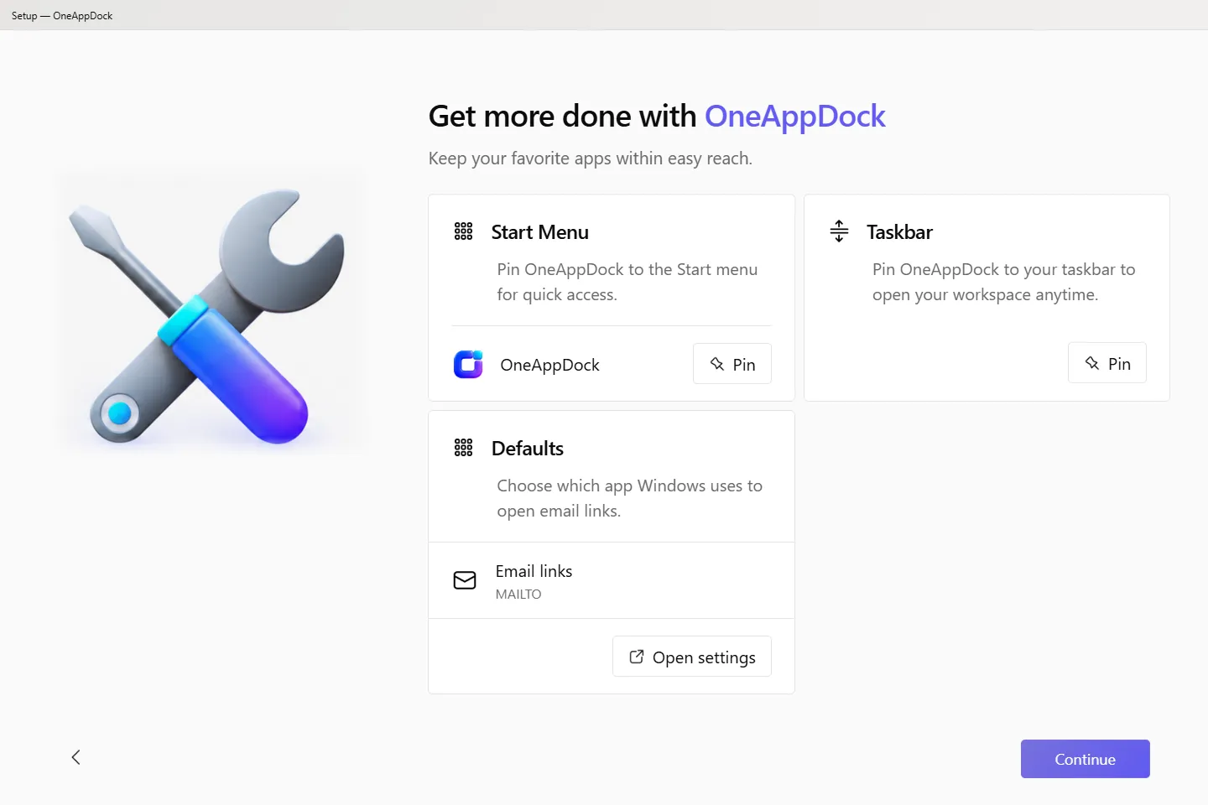Click the OneAppDock app logo icon
The width and height of the screenshot is (1208, 805).
468,365
